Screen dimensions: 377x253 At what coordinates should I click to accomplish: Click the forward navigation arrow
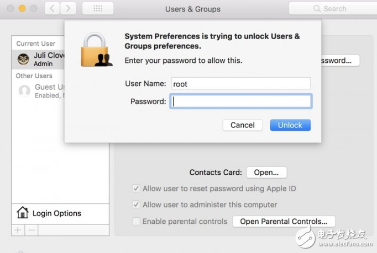(x=68, y=9)
